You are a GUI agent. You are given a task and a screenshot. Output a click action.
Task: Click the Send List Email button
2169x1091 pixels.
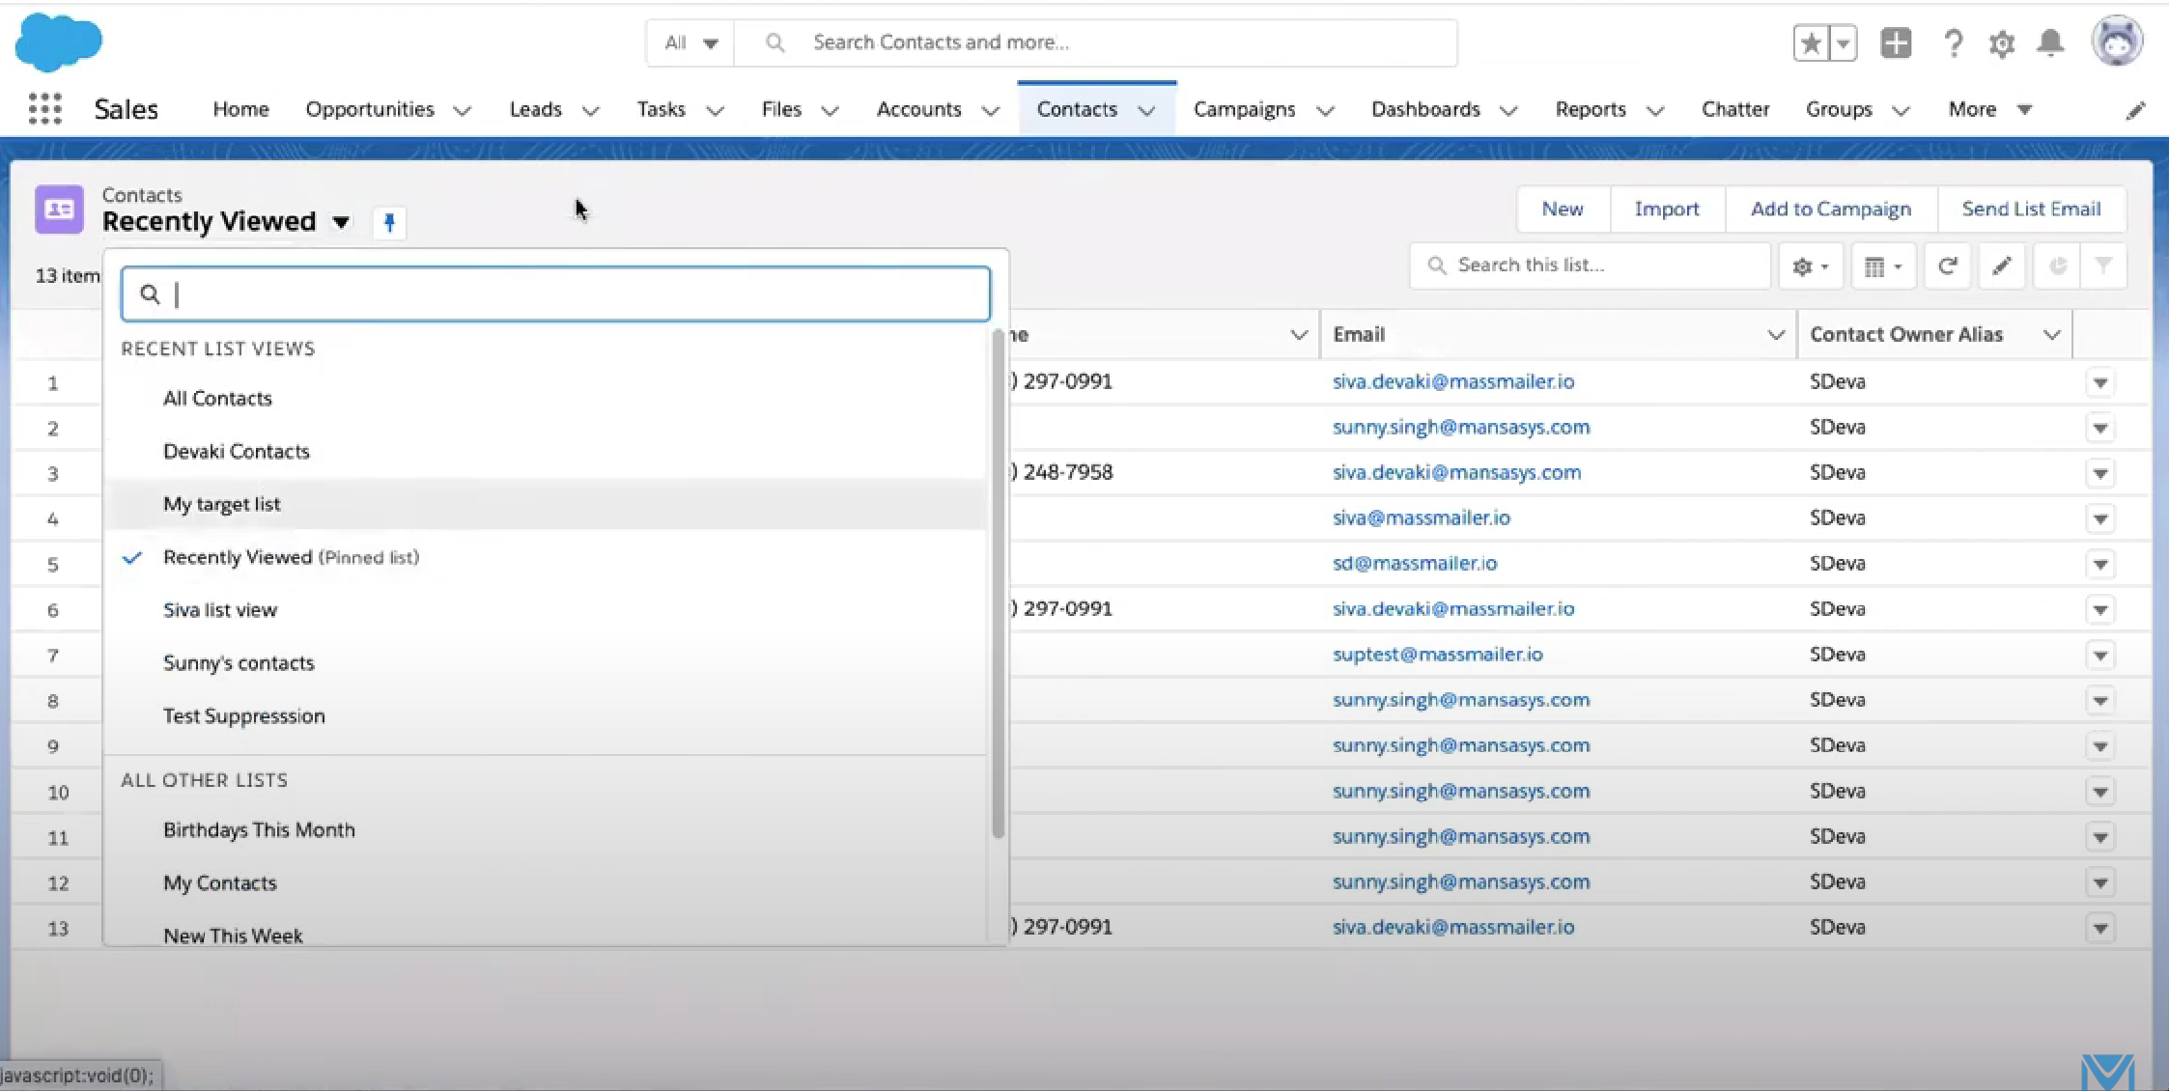pyautogui.click(x=2031, y=210)
